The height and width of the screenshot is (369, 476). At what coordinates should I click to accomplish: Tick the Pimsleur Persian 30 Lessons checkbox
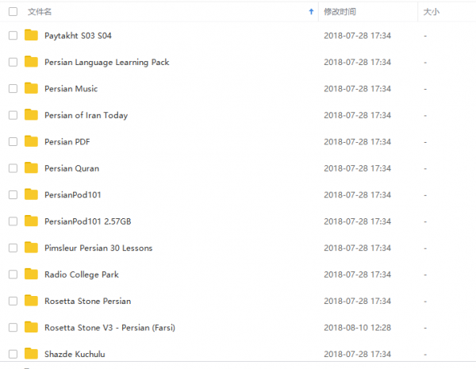point(13,248)
